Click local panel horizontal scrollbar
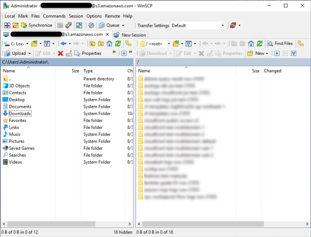 pyautogui.click(x=51, y=224)
